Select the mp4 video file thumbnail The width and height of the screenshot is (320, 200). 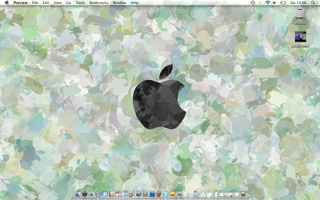coord(300,36)
